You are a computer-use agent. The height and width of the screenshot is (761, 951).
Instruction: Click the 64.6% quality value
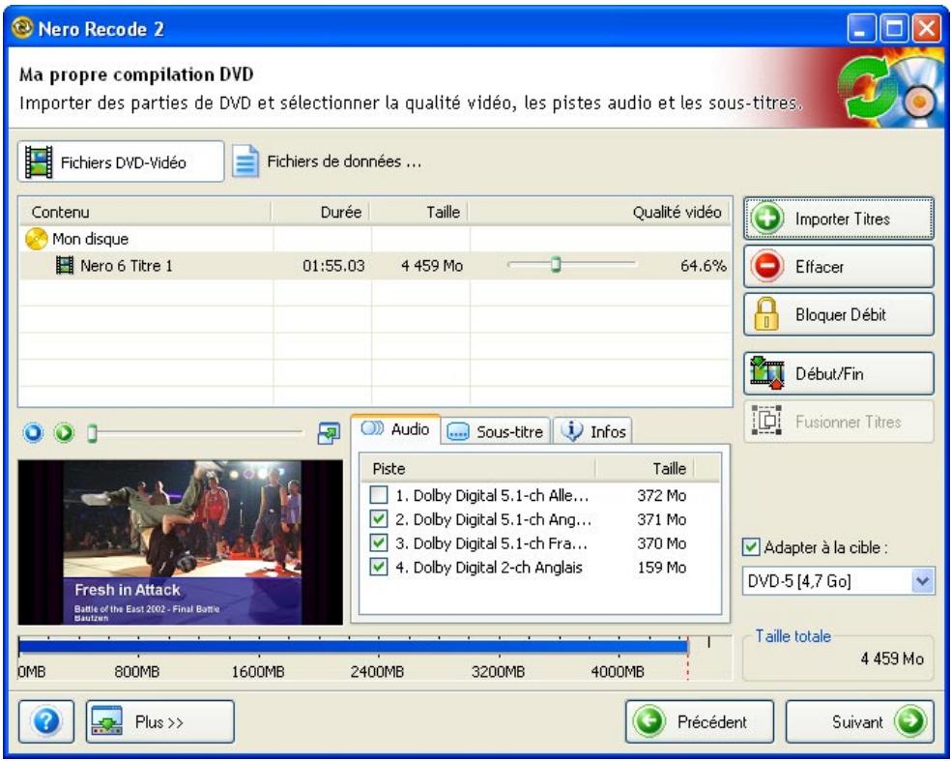(x=703, y=265)
